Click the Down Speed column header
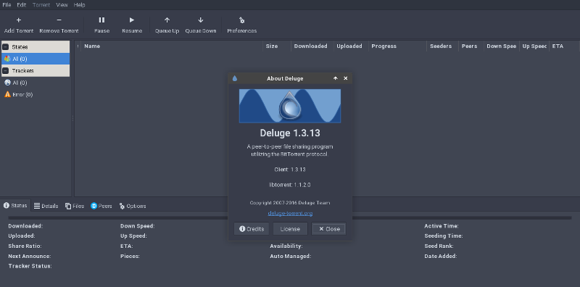580x287 pixels. [x=502, y=46]
